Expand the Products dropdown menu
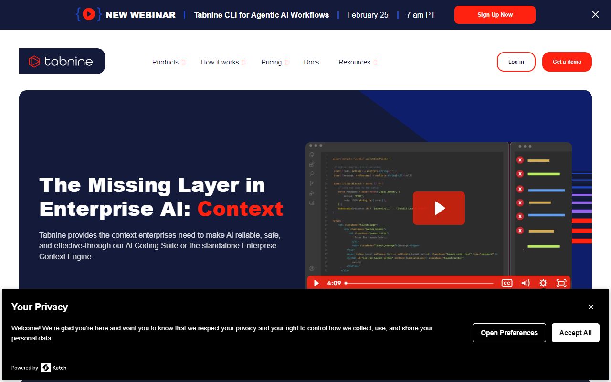611x382 pixels. [x=169, y=62]
